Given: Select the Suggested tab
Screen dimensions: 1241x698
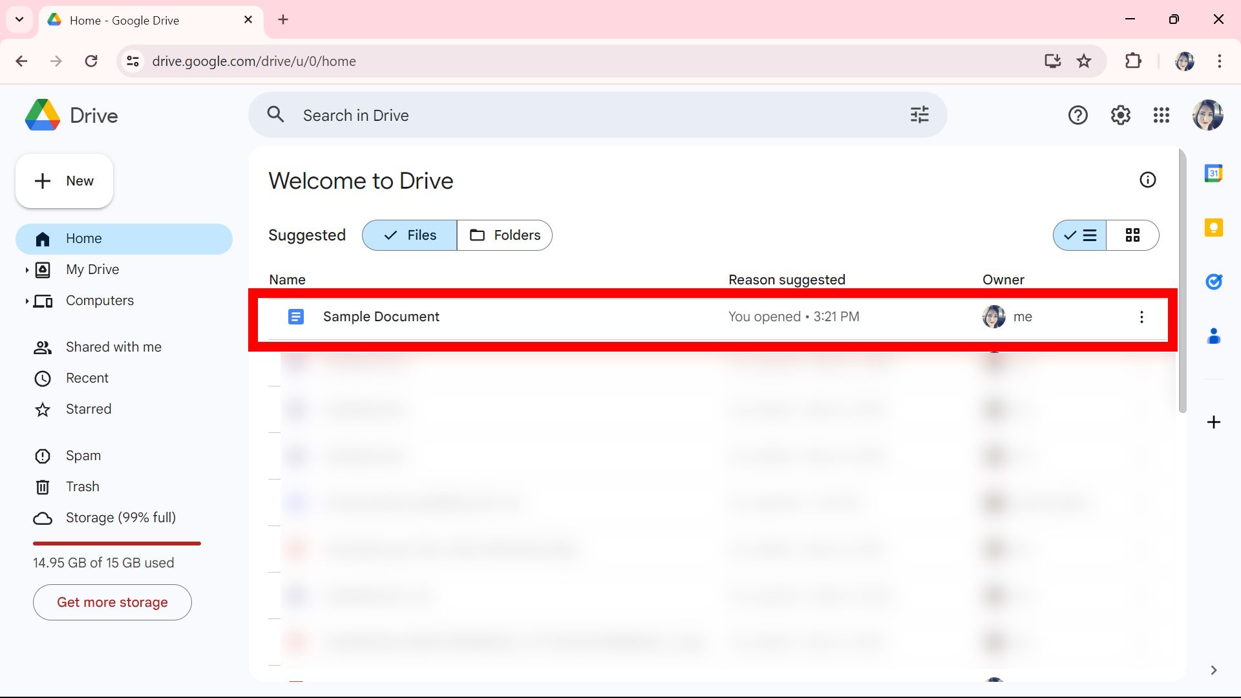Looking at the screenshot, I should tap(307, 235).
